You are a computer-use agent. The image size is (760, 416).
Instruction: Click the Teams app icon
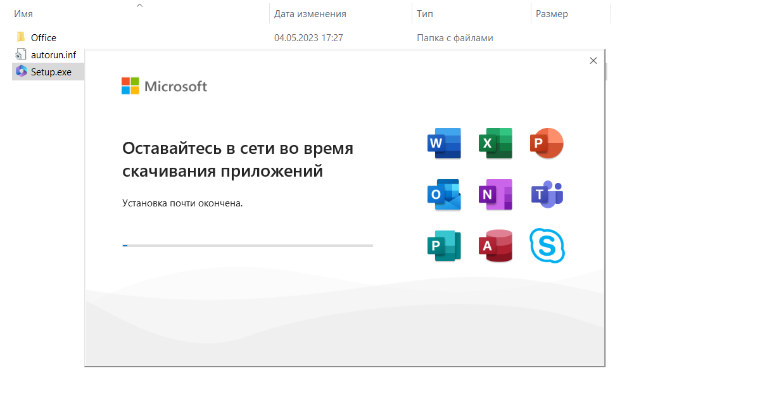[x=547, y=195]
